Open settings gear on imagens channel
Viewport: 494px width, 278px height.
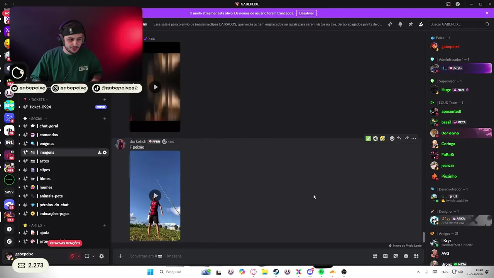click(105, 153)
